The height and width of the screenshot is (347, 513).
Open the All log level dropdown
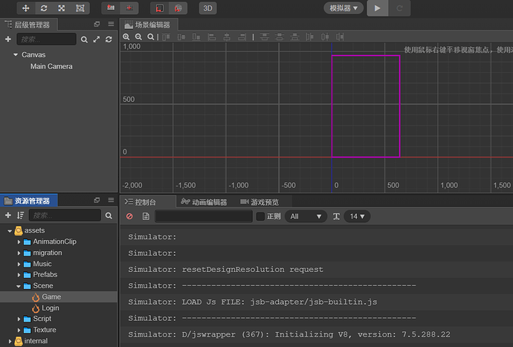306,216
